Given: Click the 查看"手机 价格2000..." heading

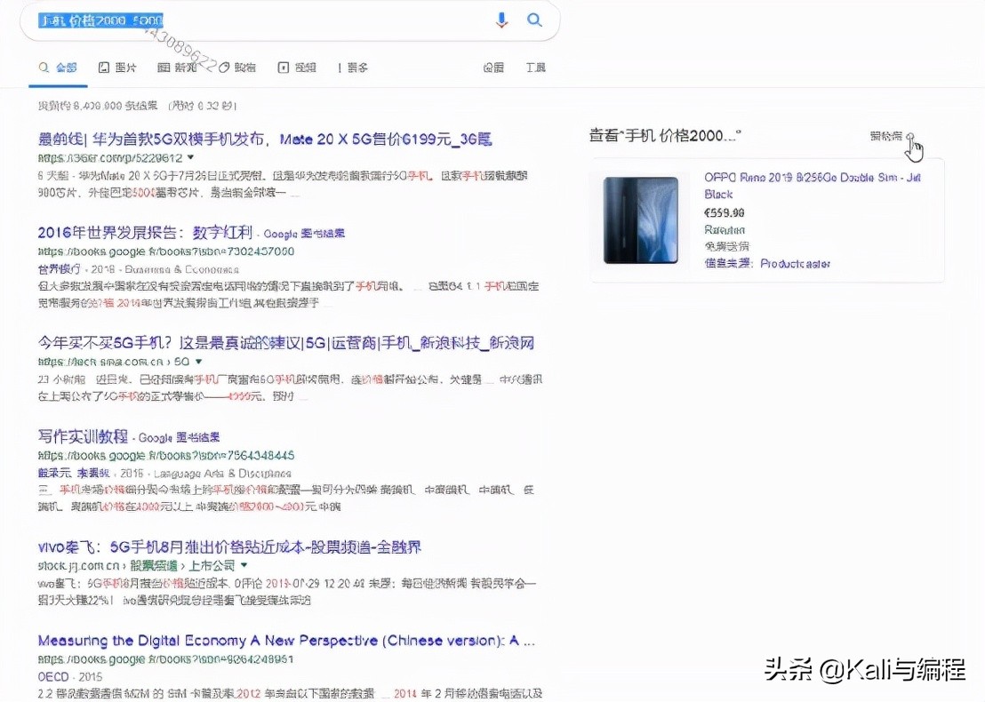Looking at the screenshot, I should [x=665, y=136].
